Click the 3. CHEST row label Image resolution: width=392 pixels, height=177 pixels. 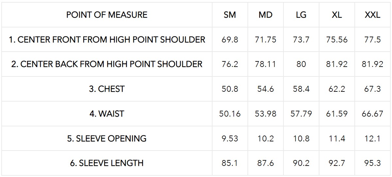pyautogui.click(x=107, y=89)
